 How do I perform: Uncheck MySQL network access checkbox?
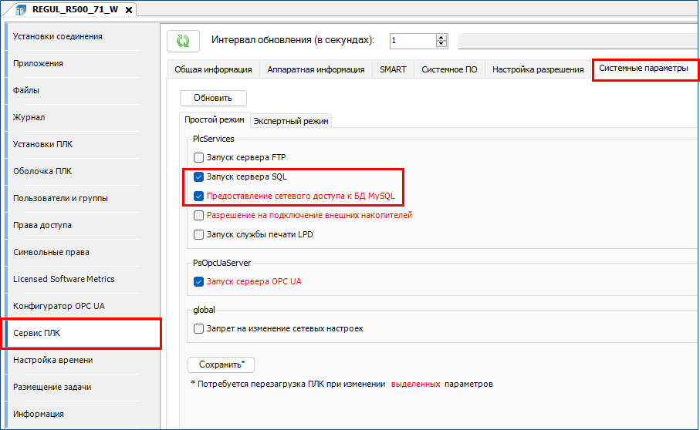199,196
